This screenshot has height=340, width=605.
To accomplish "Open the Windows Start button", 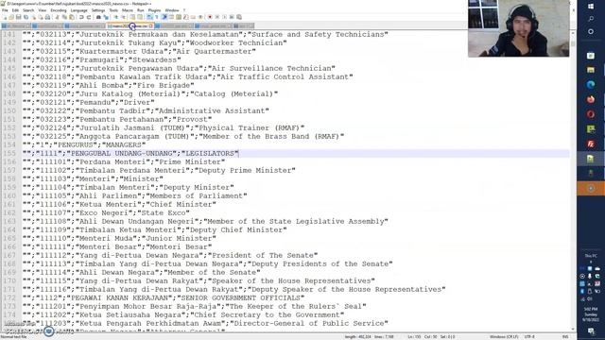I will (591, 7).
